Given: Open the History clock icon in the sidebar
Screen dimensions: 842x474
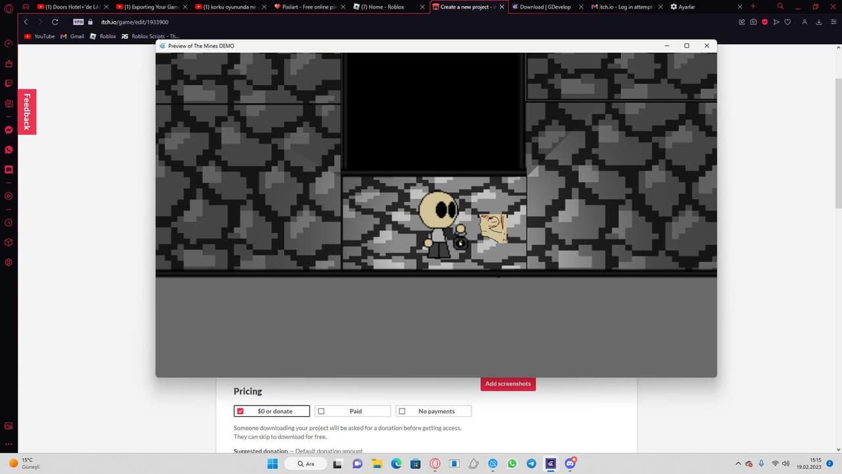Looking at the screenshot, I should (9, 223).
